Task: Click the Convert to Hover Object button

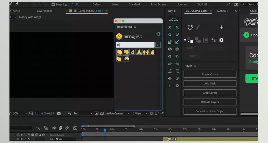Action: [210, 111]
